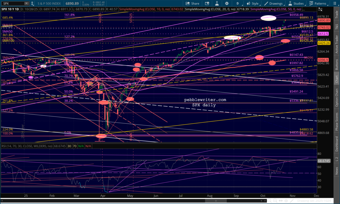The width and height of the screenshot is (340, 204).
Task: Open the L2 sidebar tab
Action: point(337,159)
